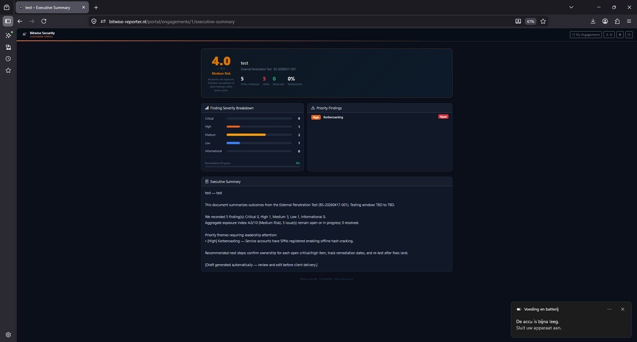Open the Kerberoasting priority finding
The width and height of the screenshot is (637, 342).
point(333,117)
